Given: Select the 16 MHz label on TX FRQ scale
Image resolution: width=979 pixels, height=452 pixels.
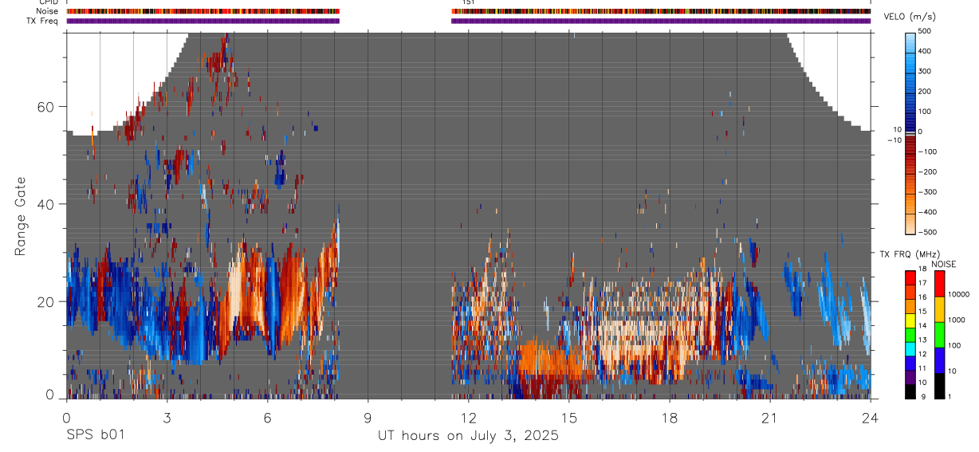Looking at the screenshot, I should click(x=924, y=297).
